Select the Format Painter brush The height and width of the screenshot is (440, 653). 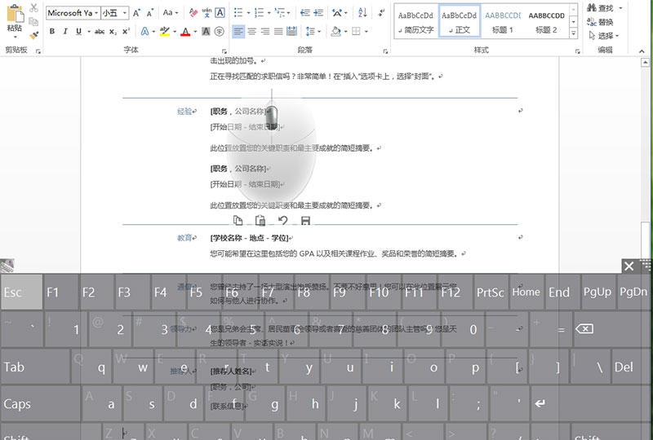pyautogui.click(x=34, y=35)
